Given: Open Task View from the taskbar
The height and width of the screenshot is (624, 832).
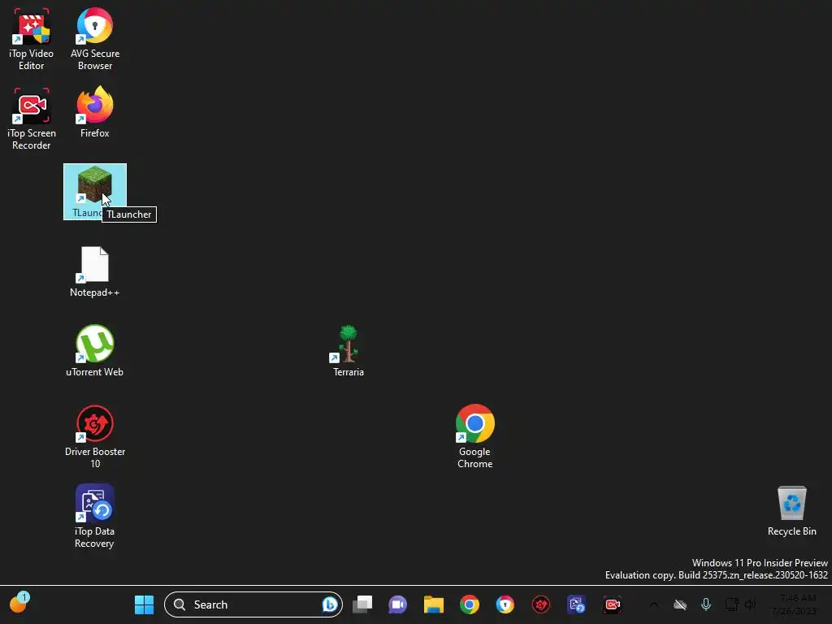Looking at the screenshot, I should tap(362, 604).
